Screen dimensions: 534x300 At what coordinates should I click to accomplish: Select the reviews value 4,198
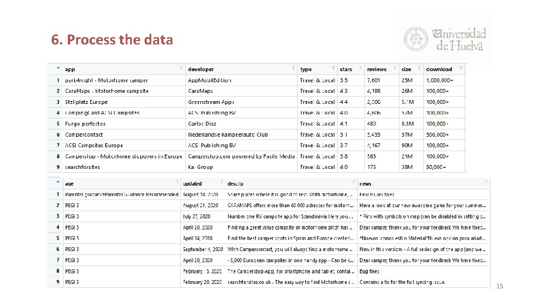(374, 91)
